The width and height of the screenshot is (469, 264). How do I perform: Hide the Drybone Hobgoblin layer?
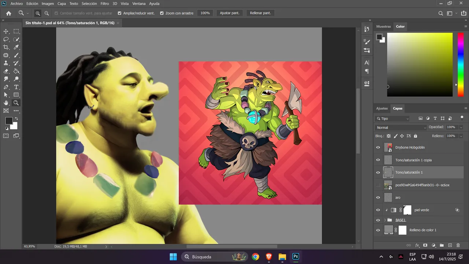[x=378, y=147]
